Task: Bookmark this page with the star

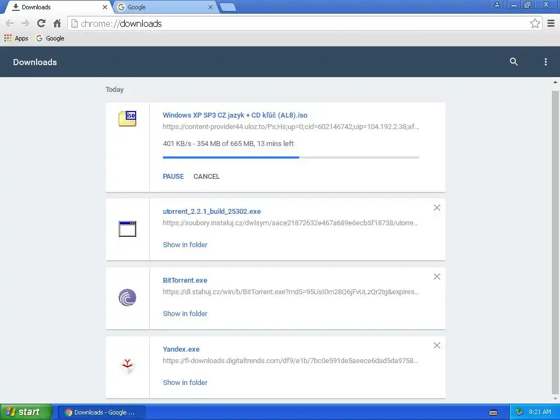Action: click(x=535, y=24)
